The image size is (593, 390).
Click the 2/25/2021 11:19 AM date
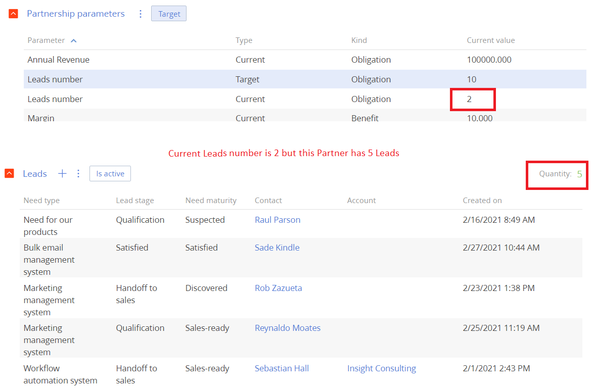click(501, 328)
